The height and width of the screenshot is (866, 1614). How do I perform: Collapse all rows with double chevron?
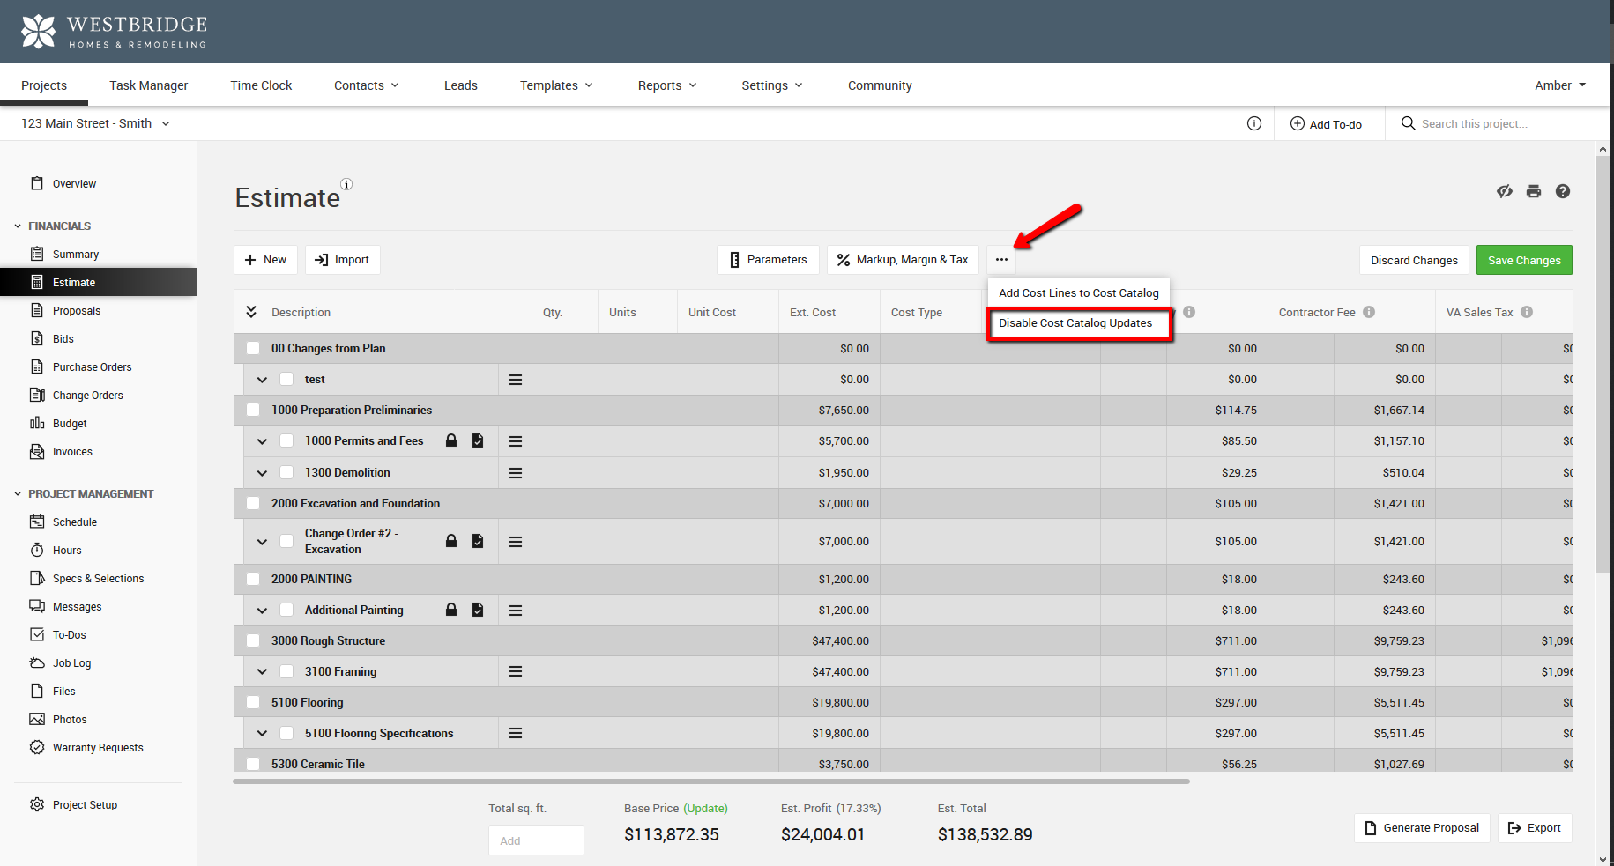point(251,312)
